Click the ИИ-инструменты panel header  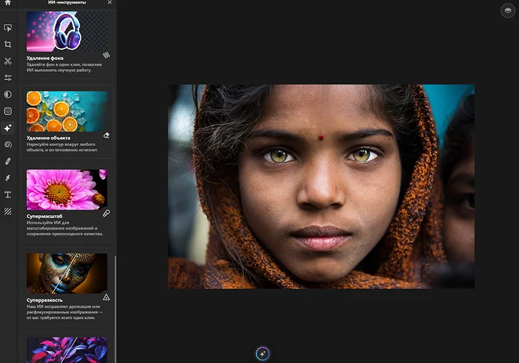tap(67, 2)
